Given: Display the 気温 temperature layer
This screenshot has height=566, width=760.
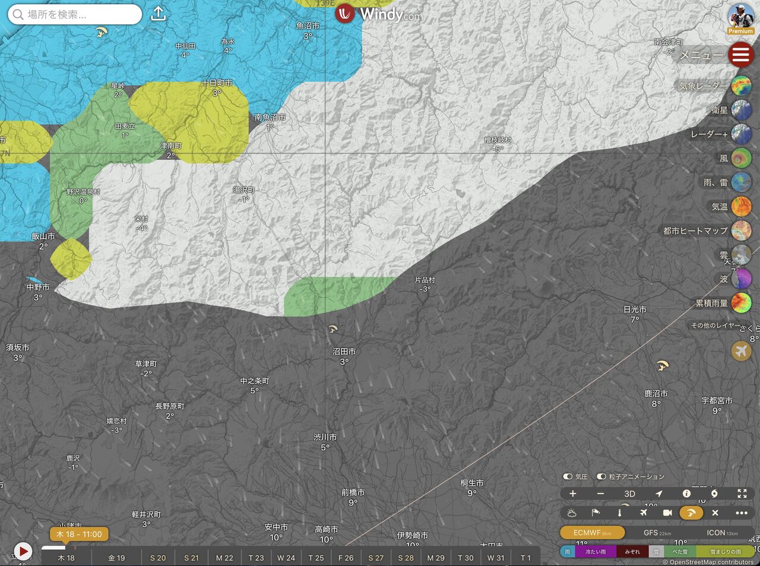Looking at the screenshot, I should coord(741,206).
